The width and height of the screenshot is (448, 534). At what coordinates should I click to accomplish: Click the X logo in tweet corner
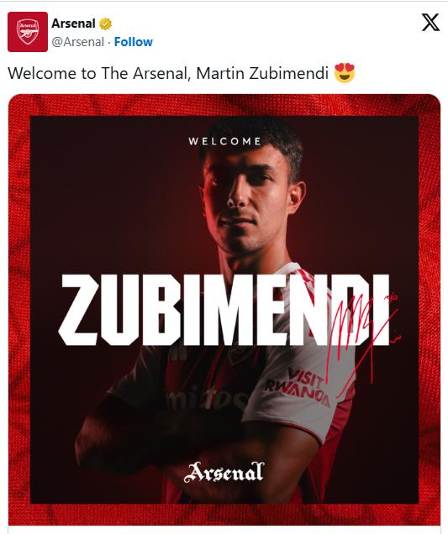(430, 23)
